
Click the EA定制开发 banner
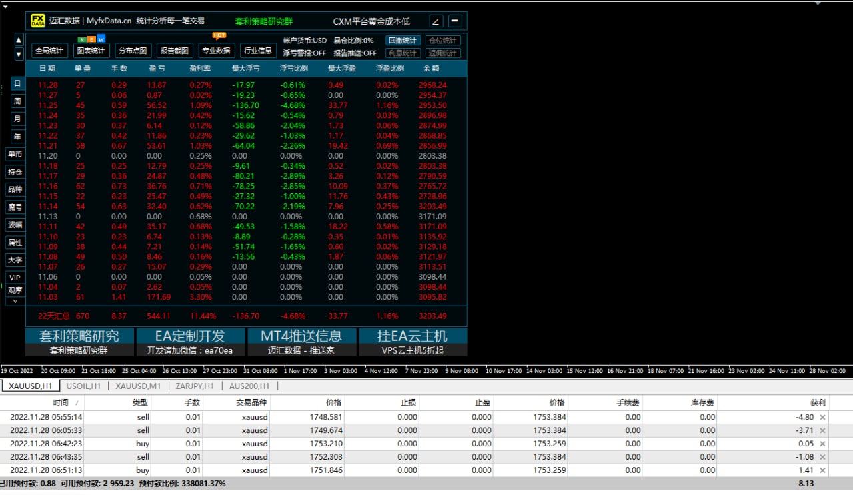pyautogui.click(x=190, y=336)
